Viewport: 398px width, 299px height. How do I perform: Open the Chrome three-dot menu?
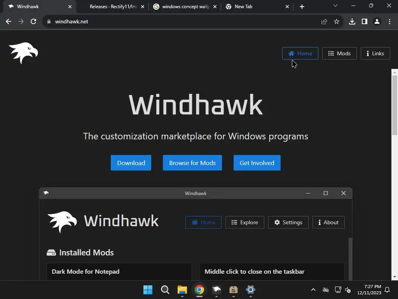pyautogui.click(x=389, y=22)
